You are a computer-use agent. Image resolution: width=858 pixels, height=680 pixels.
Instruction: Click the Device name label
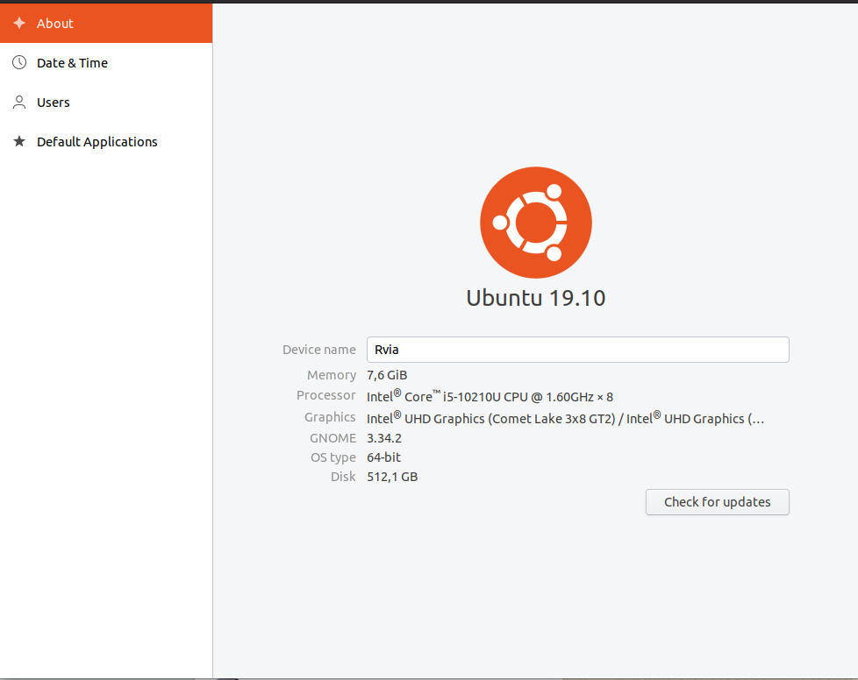319,350
